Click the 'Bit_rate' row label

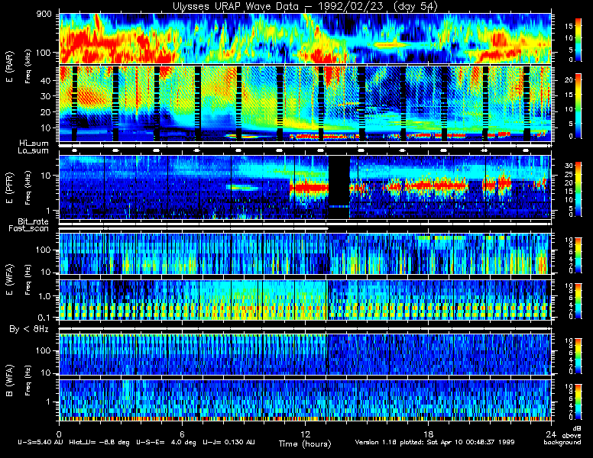click(x=34, y=221)
